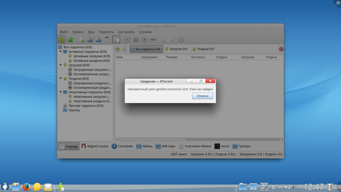The height and width of the screenshot is (192, 341).
Task: Click the Remove minus icon in toolbar
Action: tap(153, 39)
